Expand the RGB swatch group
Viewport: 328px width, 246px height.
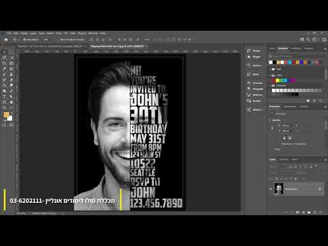click(270, 69)
